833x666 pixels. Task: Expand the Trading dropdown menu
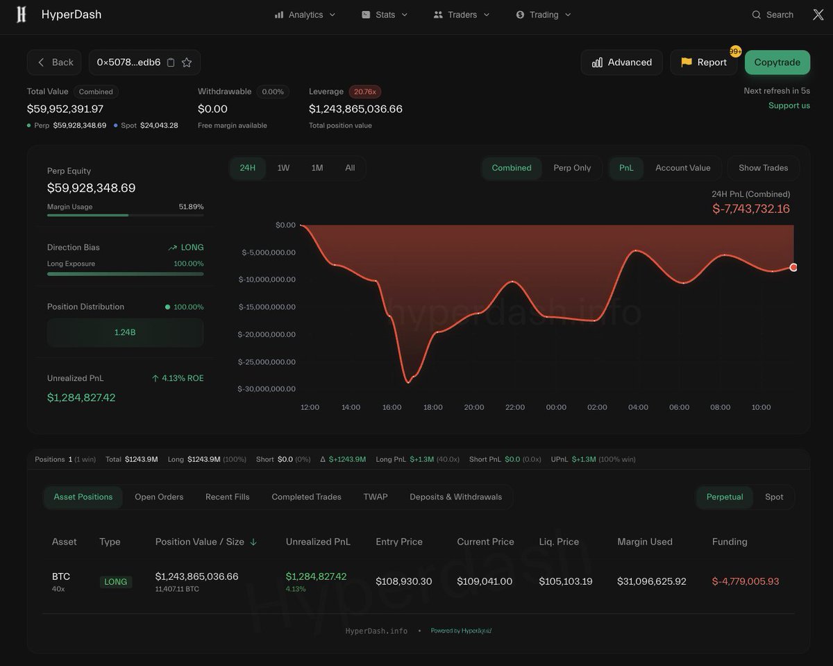(568, 15)
